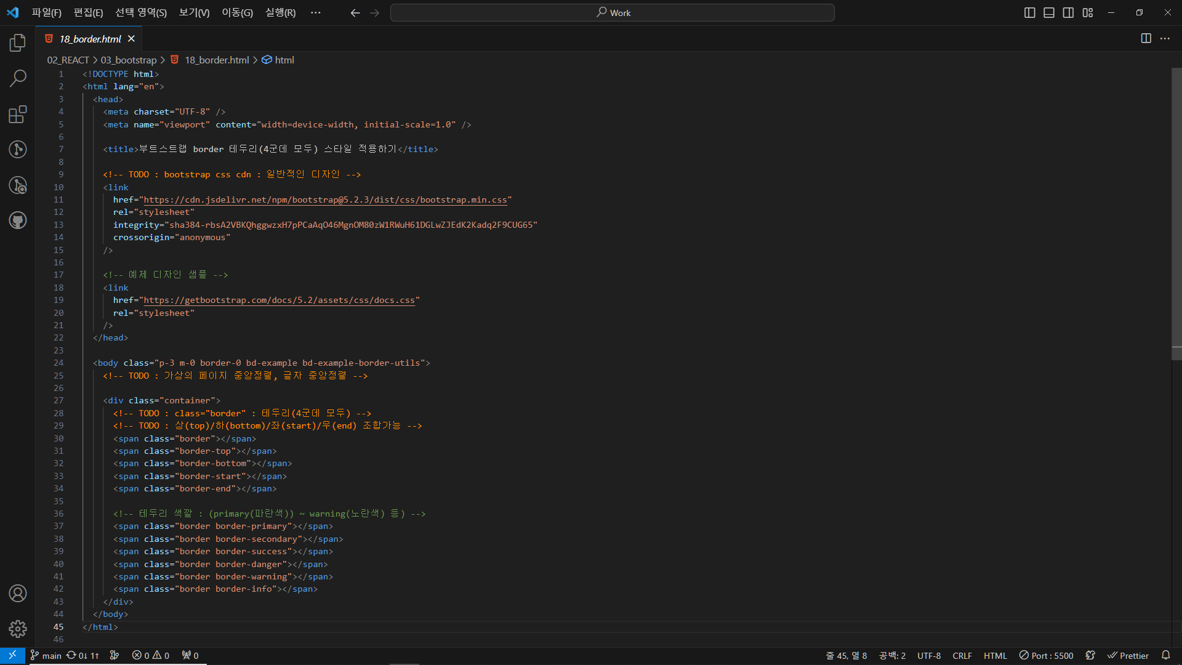Open HTML language mode selector

click(x=995, y=655)
